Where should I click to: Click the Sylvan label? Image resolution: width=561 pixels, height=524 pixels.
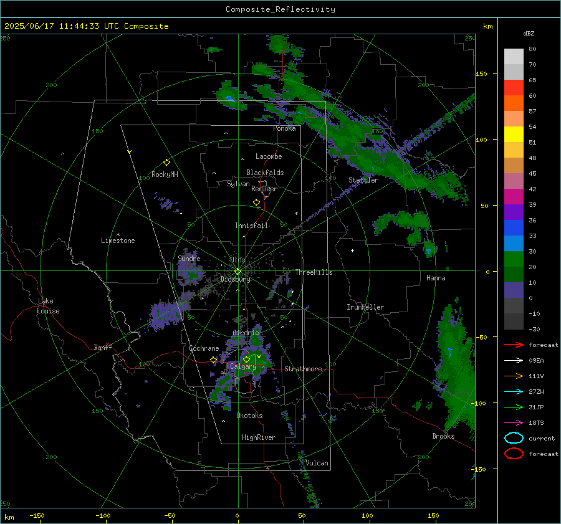tap(238, 184)
